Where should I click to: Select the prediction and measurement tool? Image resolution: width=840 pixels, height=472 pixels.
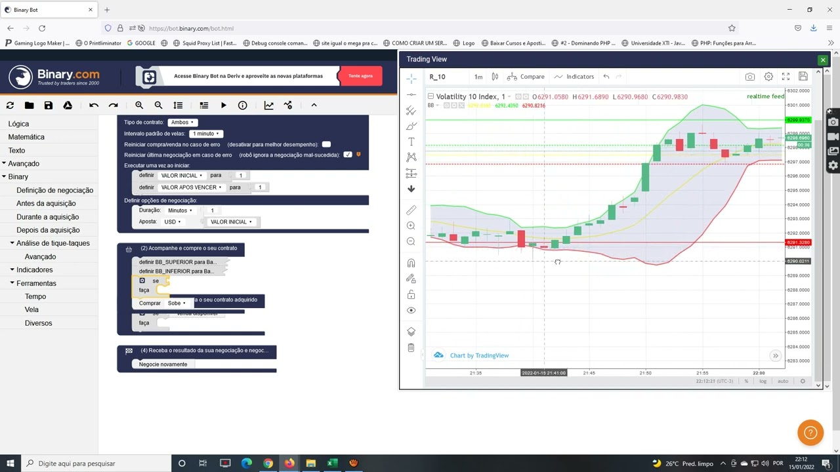point(411,173)
